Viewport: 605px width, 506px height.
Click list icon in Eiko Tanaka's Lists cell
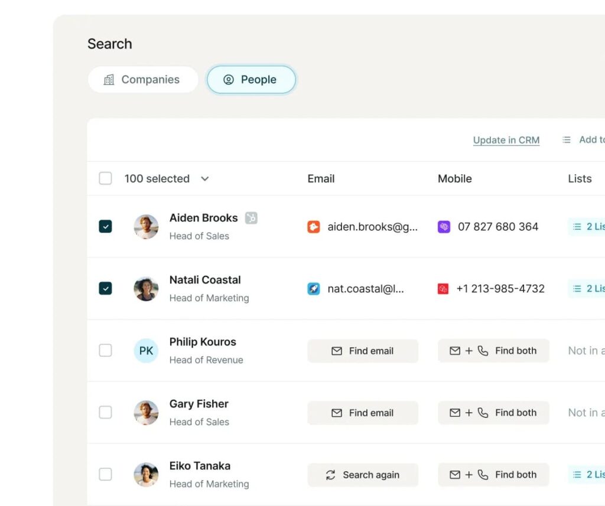[x=577, y=475]
